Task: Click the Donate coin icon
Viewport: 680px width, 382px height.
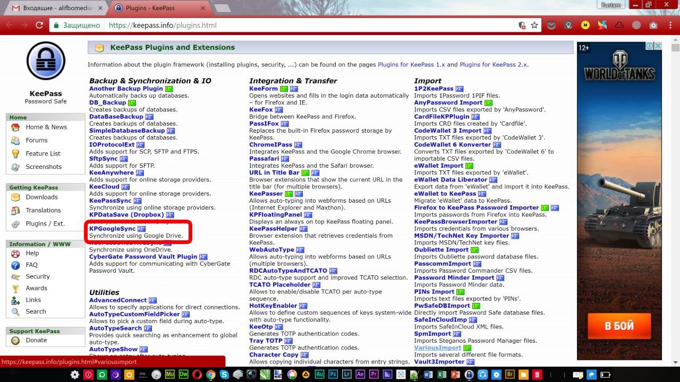Action: [x=15, y=340]
